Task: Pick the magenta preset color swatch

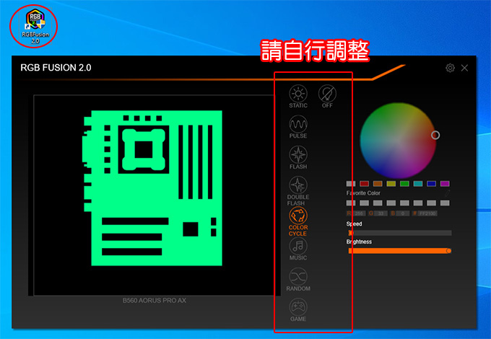Action: pos(445,184)
